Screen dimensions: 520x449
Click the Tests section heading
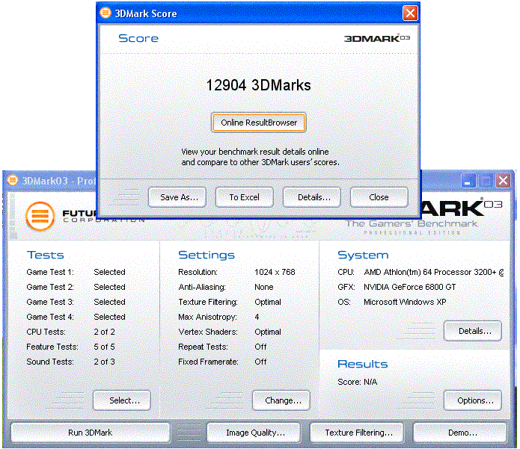click(45, 255)
